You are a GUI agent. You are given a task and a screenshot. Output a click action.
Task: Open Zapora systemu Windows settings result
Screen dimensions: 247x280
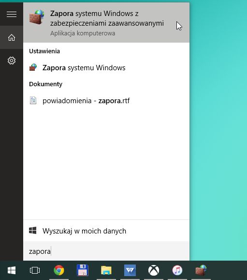click(106, 68)
